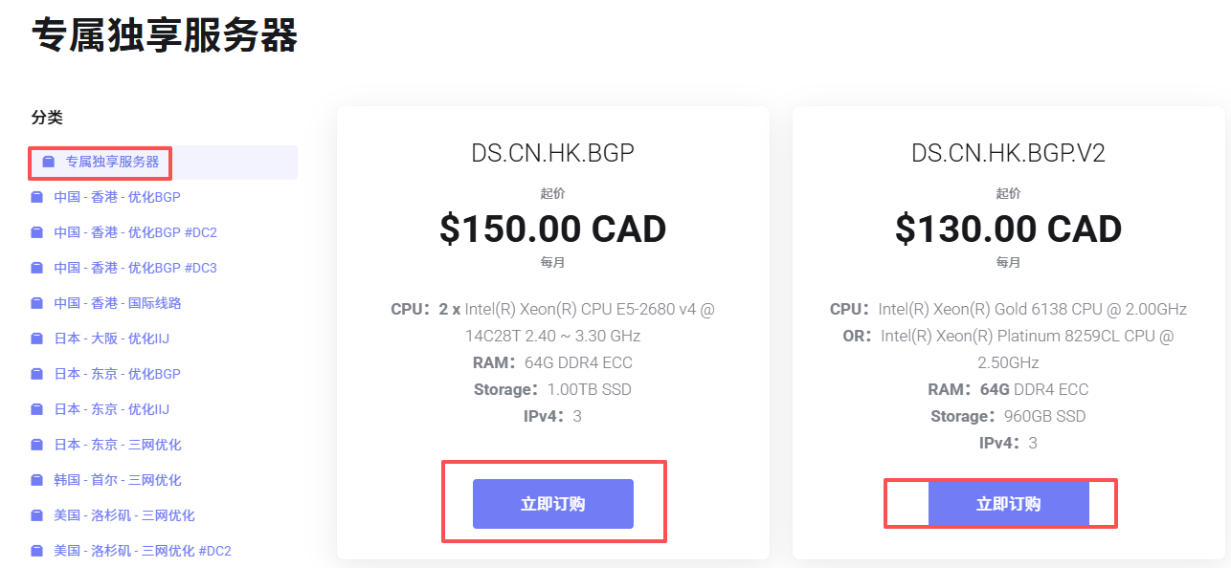Open the 专属独享服务器 category link
Image resolution: width=1231 pixels, height=568 pixels.
click(112, 163)
